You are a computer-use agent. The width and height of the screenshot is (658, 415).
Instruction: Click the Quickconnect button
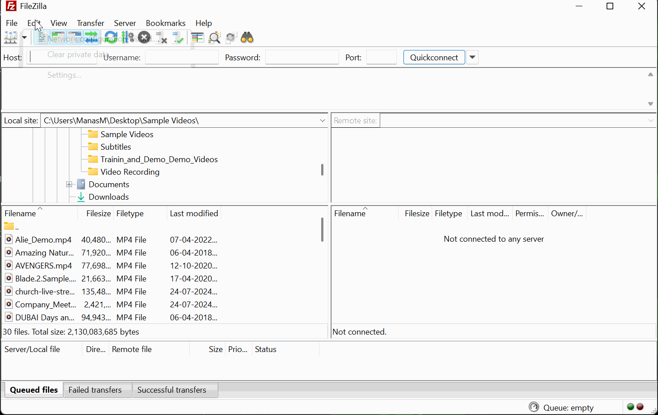[434, 57]
